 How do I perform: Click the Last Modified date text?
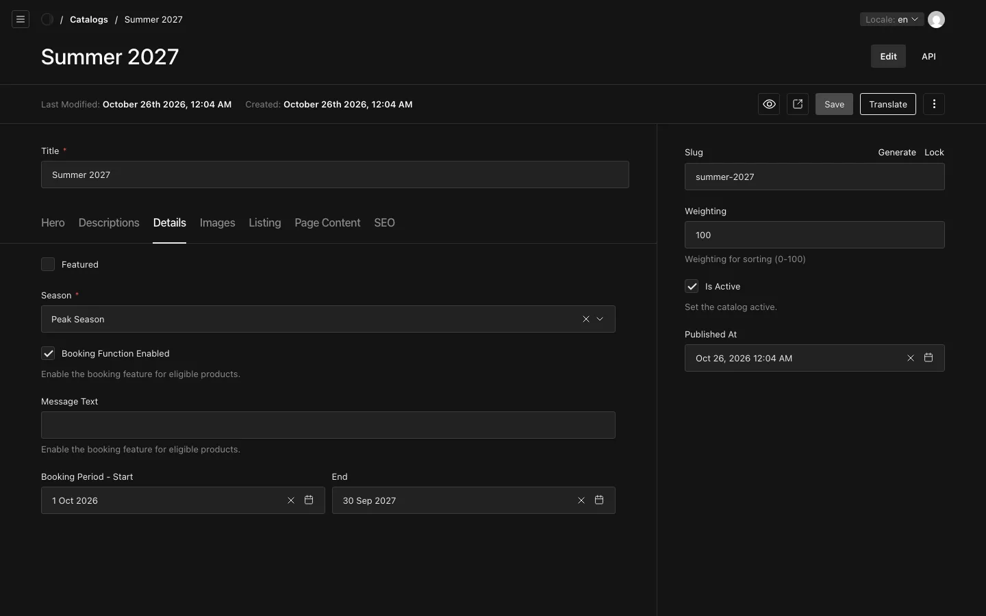click(167, 104)
